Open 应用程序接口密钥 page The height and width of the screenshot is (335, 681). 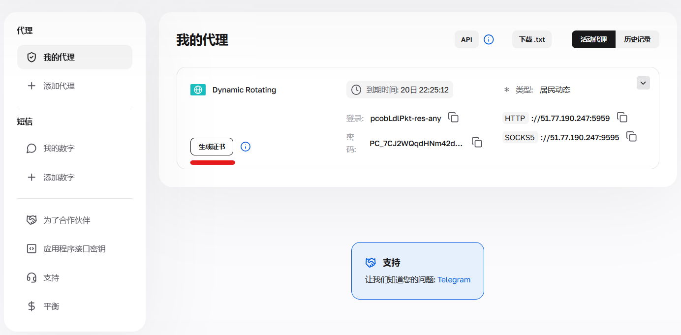click(75, 249)
